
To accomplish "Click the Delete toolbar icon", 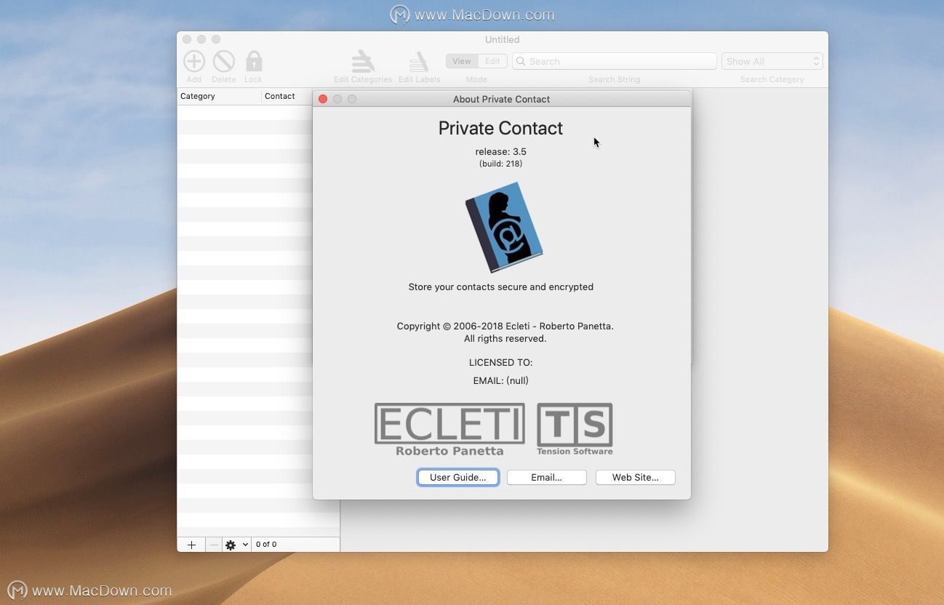I will pyautogui.click(x=223, y=61).
